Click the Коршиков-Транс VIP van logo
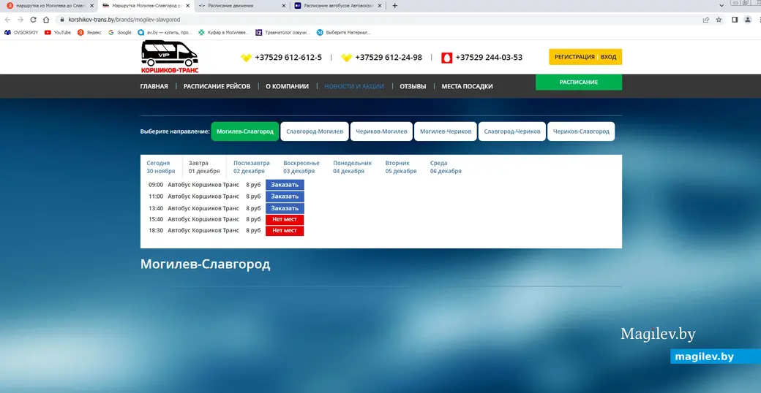761x393 pixels. coord(169,57)
